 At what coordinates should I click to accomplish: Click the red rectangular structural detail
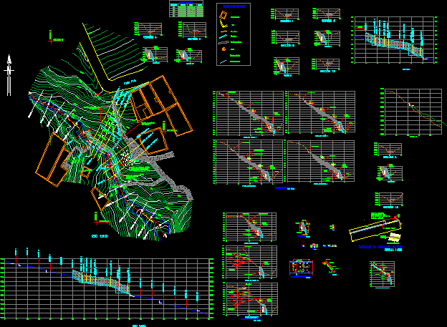(302, 268)
